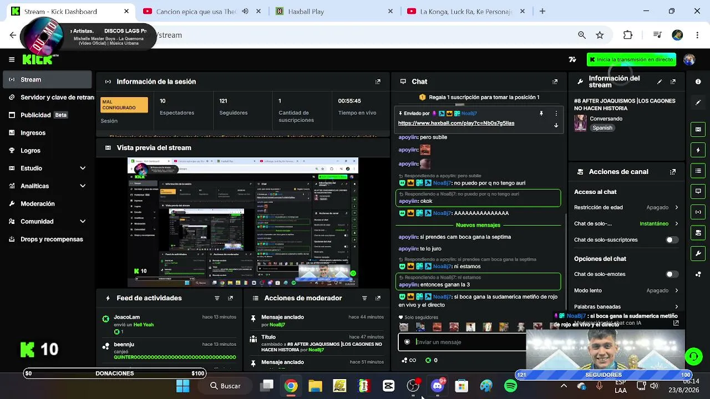Filter the Feed de actividades list

(x=217, y=298)
